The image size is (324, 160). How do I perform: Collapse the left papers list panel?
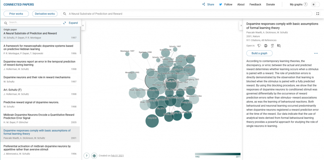tap(83, 25)
